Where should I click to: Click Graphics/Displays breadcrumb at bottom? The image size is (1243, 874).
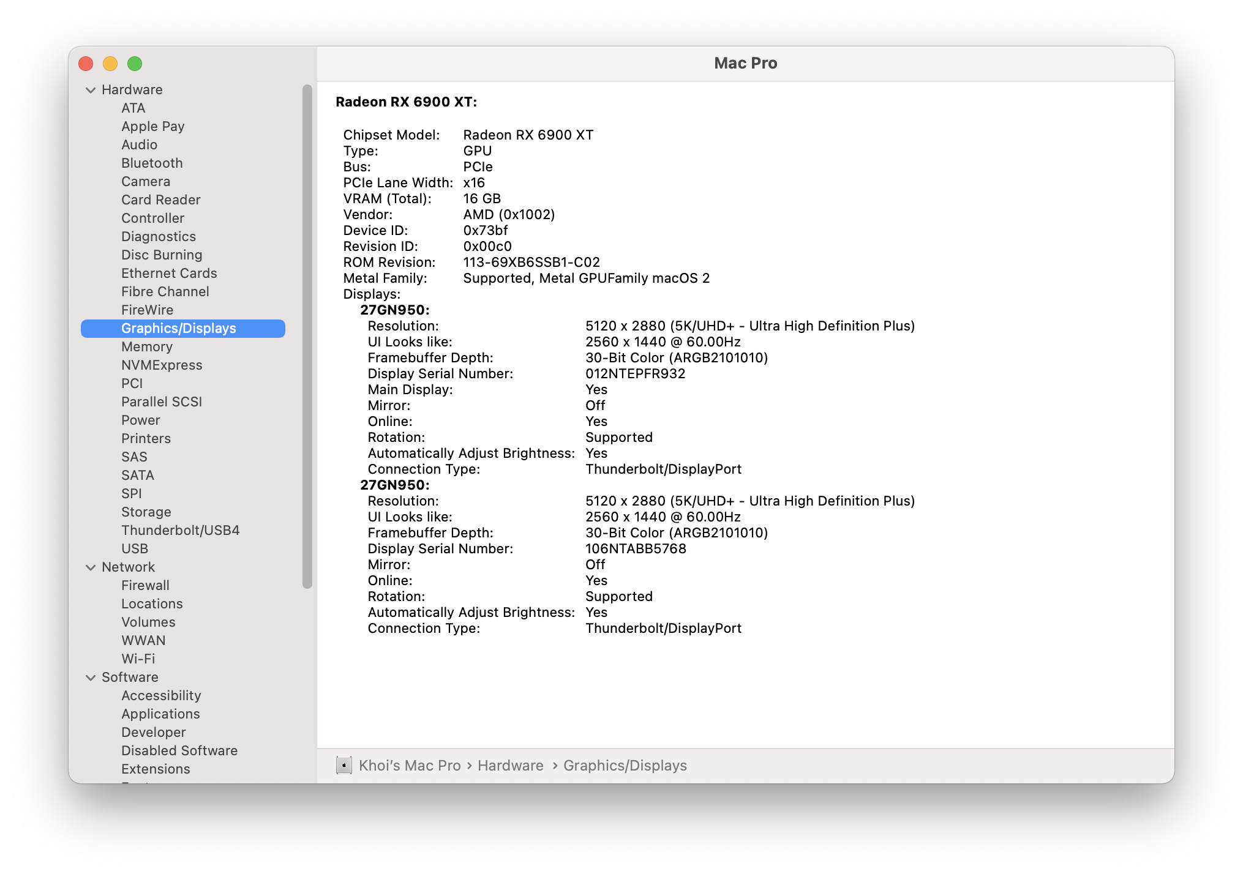625,766
